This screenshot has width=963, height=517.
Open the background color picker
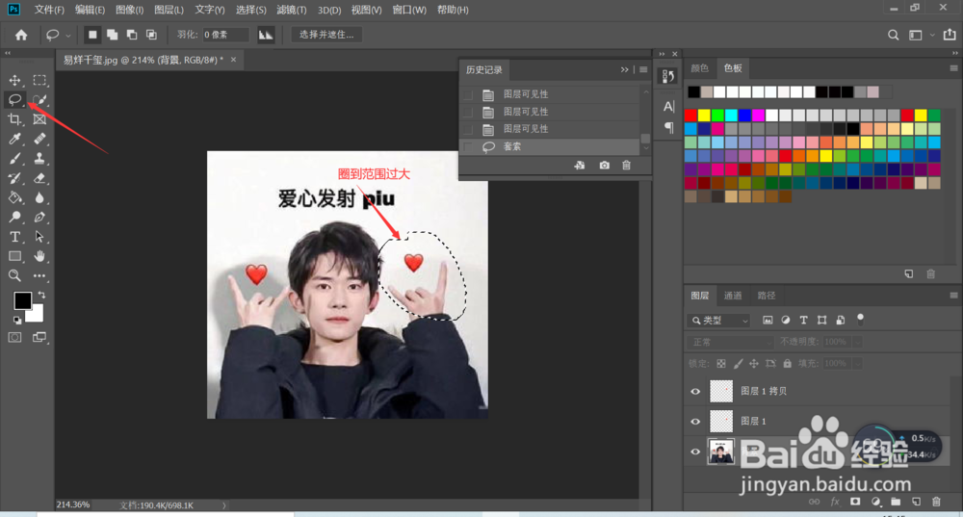37,315
